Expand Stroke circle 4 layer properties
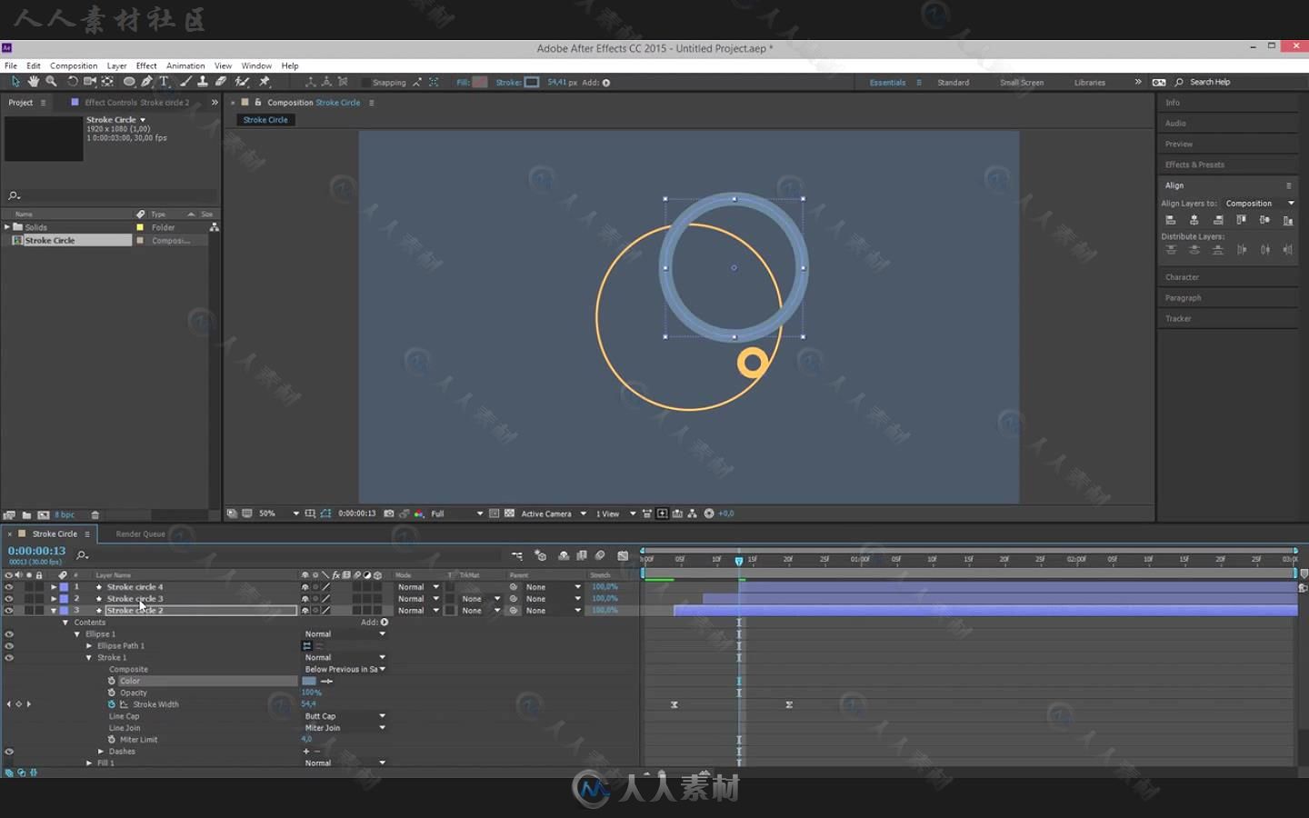The width and height of the screenshot is (1309, 818). [54, 587]
